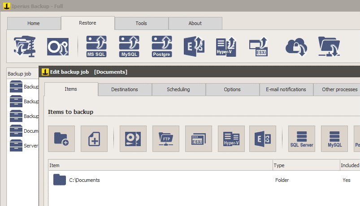The width and height of the screenshot is (360, 206).
Task: Select the Server backup job
Action: [x=24, y=146]
